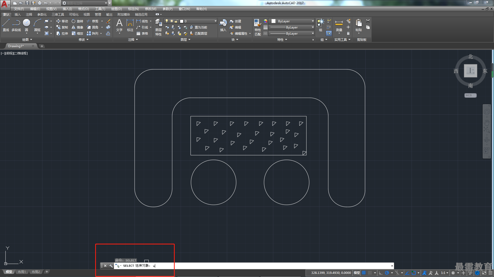
Task: Click the Fillet (圆角) tool
Action: (x=93, y=27)
